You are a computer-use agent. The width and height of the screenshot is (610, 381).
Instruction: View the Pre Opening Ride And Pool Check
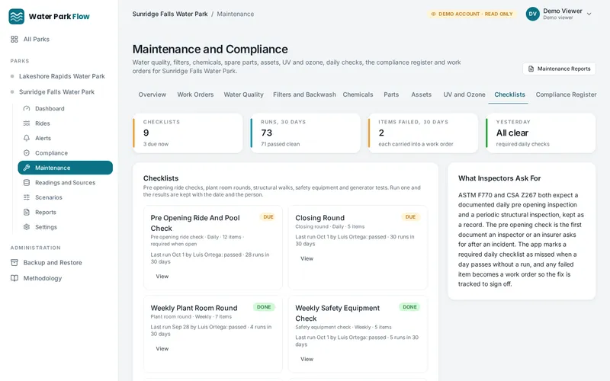162,277
